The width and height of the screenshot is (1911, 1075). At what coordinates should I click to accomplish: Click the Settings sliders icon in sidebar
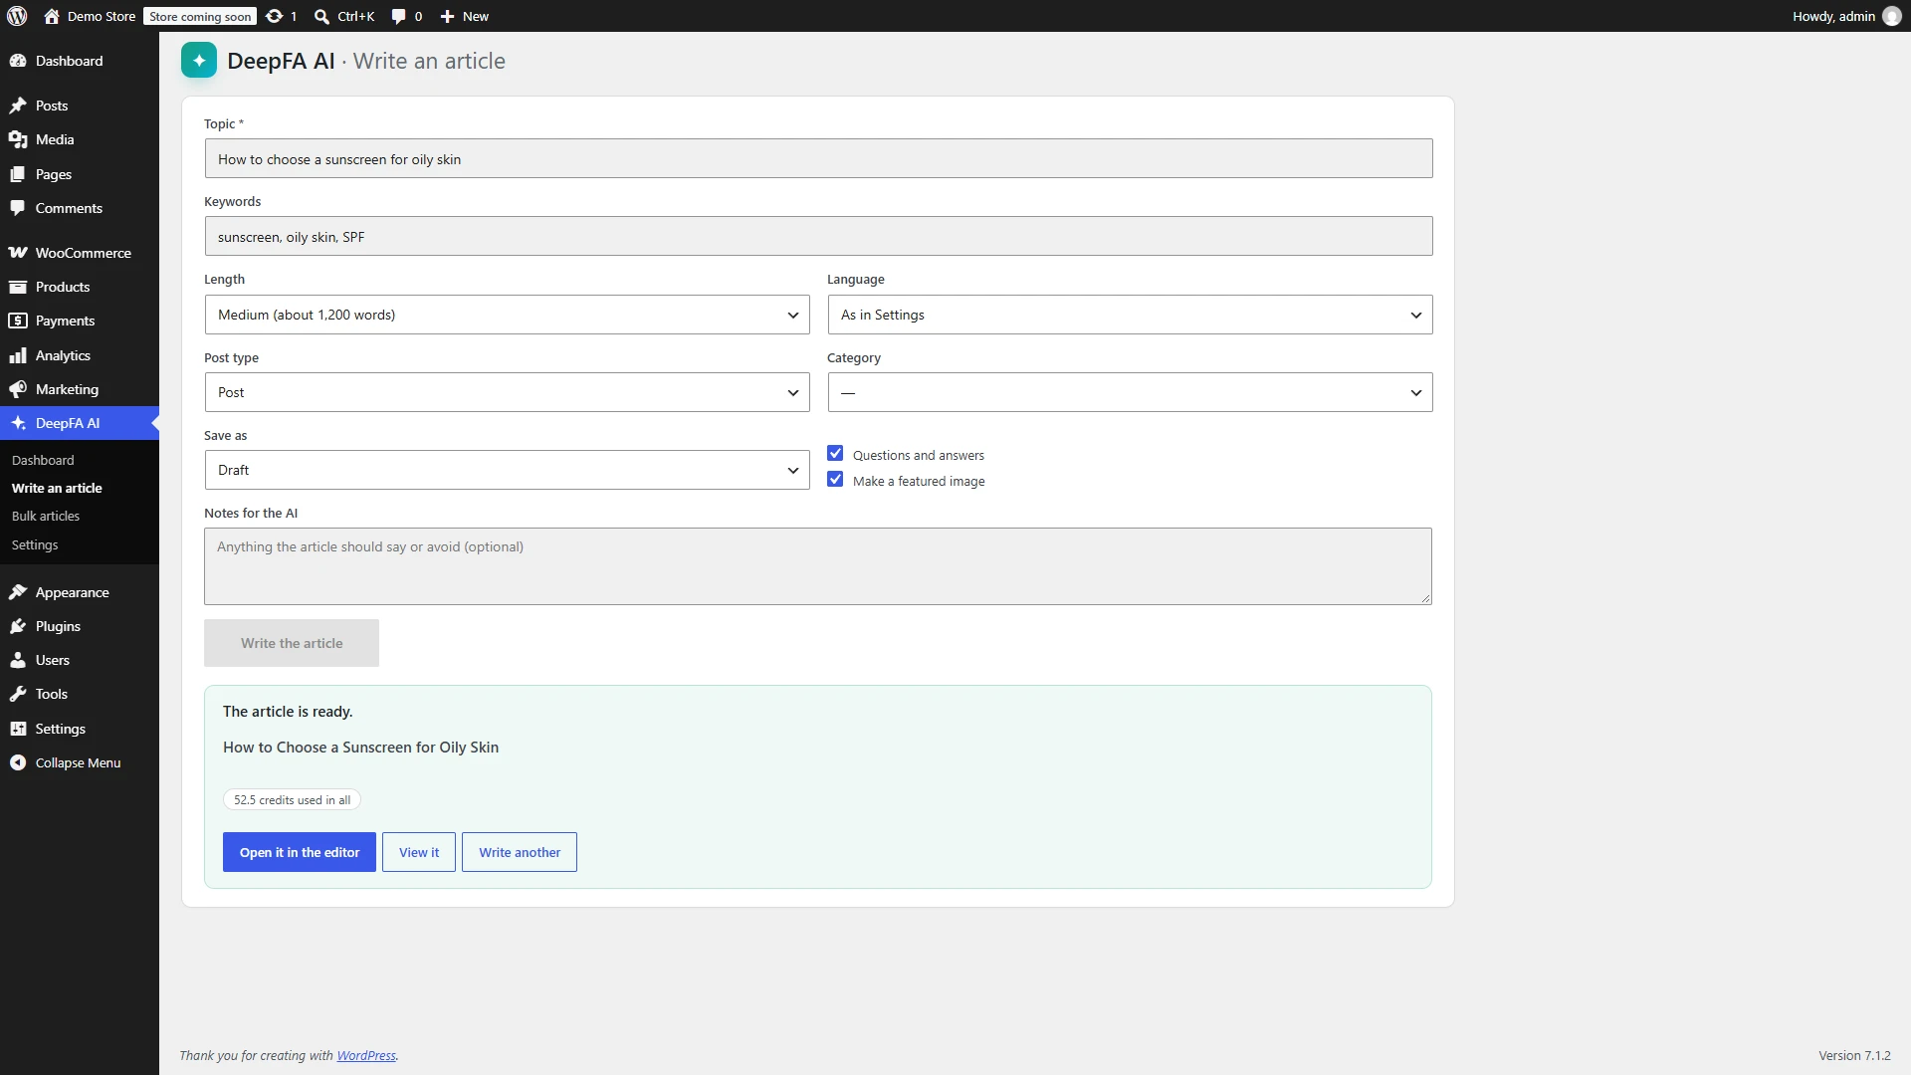coord(18,729)
